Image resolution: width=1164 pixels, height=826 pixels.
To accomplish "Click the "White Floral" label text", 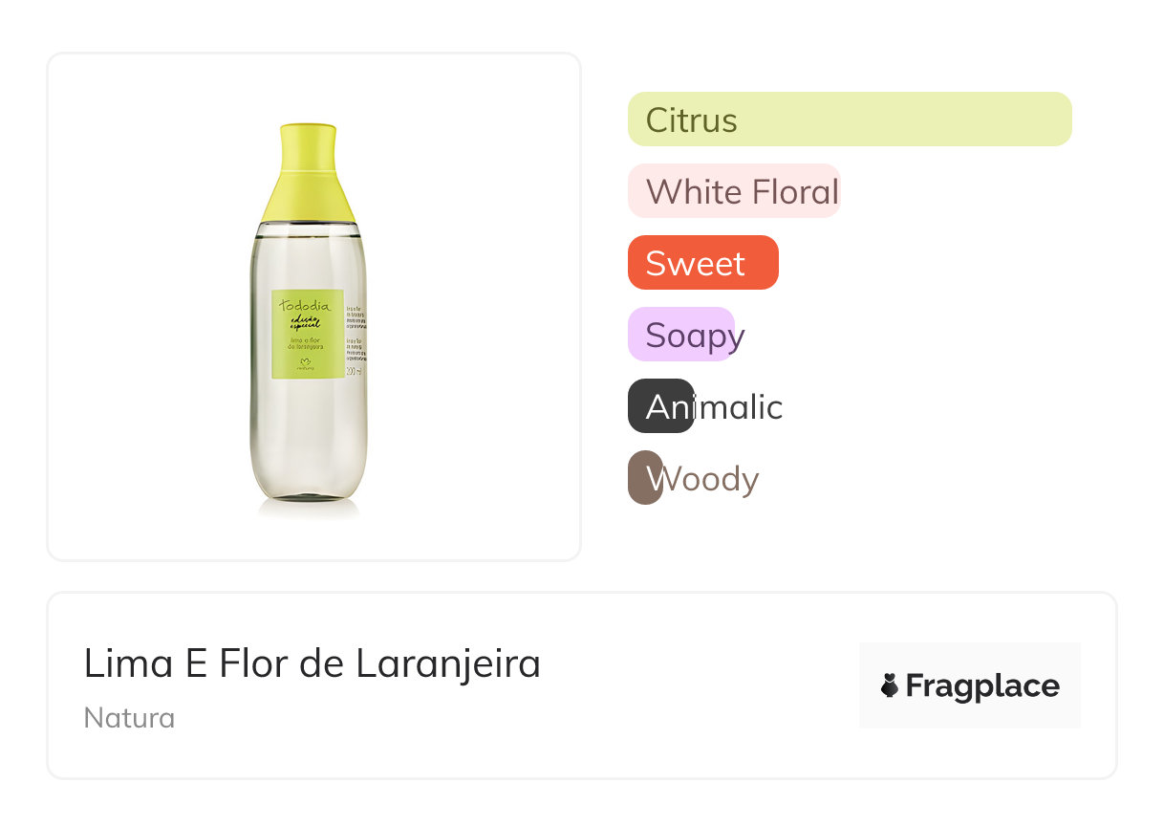I will point(743,192).
